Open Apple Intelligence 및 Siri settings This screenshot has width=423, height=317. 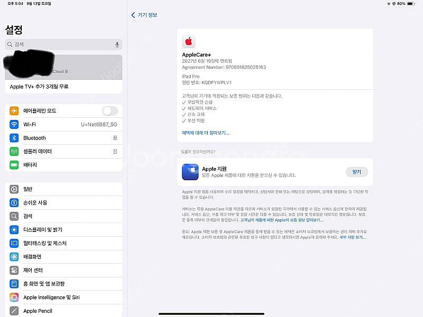point(63,297)
